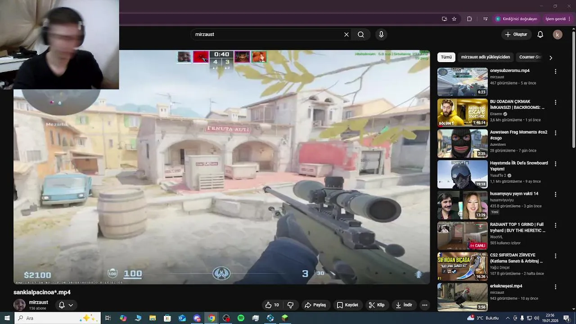Open the Windows Start menu
The height and width of the screenshot is (324, 576).
point(7,318)
